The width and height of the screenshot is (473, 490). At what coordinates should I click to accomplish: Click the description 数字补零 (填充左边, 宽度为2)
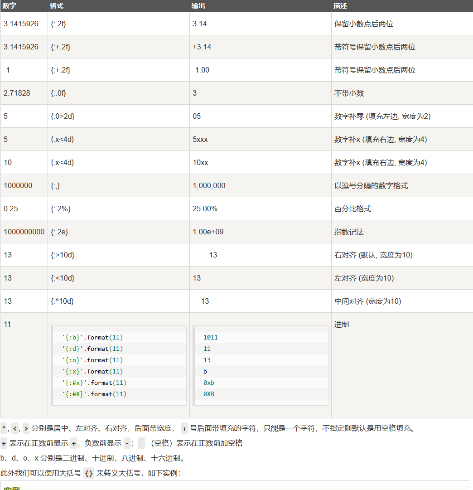[382, 116]
